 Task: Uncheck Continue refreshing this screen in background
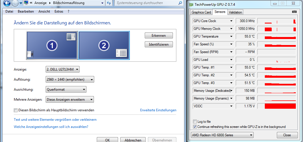[195, 127]
